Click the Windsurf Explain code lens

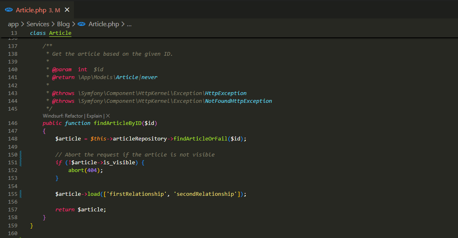94,116
